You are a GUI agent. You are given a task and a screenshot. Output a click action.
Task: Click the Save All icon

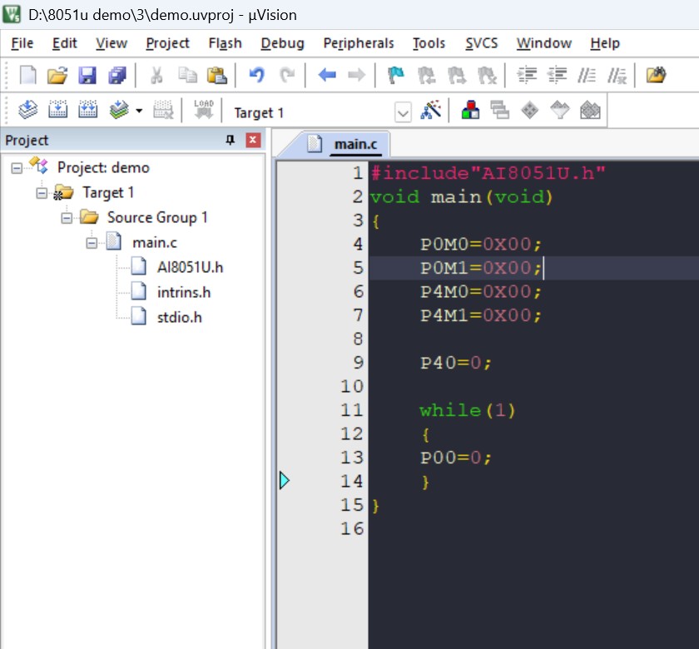coord(116,76)
